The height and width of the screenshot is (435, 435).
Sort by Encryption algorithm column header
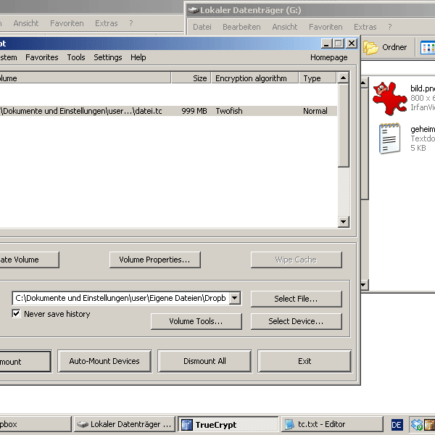(255, 78)
